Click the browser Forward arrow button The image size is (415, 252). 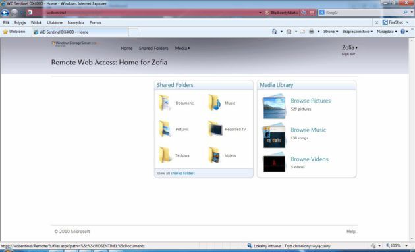point(14,12)
